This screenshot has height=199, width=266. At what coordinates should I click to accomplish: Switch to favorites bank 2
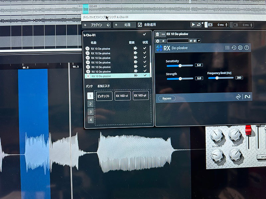[90, 104]
